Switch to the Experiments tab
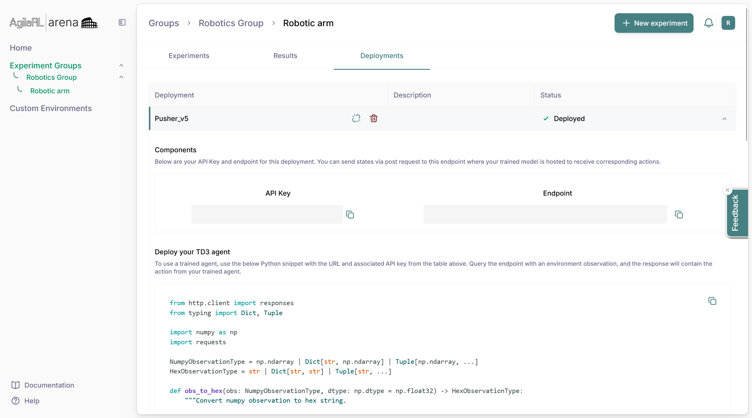 [x=189, y=56]
